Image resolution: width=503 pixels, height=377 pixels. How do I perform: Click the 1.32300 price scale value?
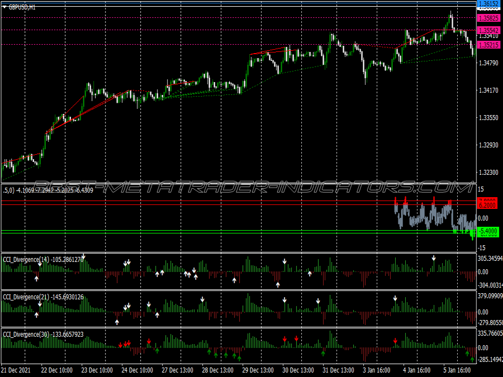click(488, 173)
